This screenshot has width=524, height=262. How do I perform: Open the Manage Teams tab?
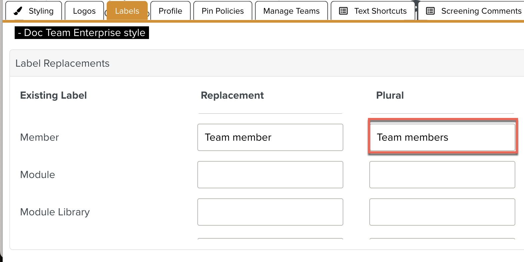point(291,11)
